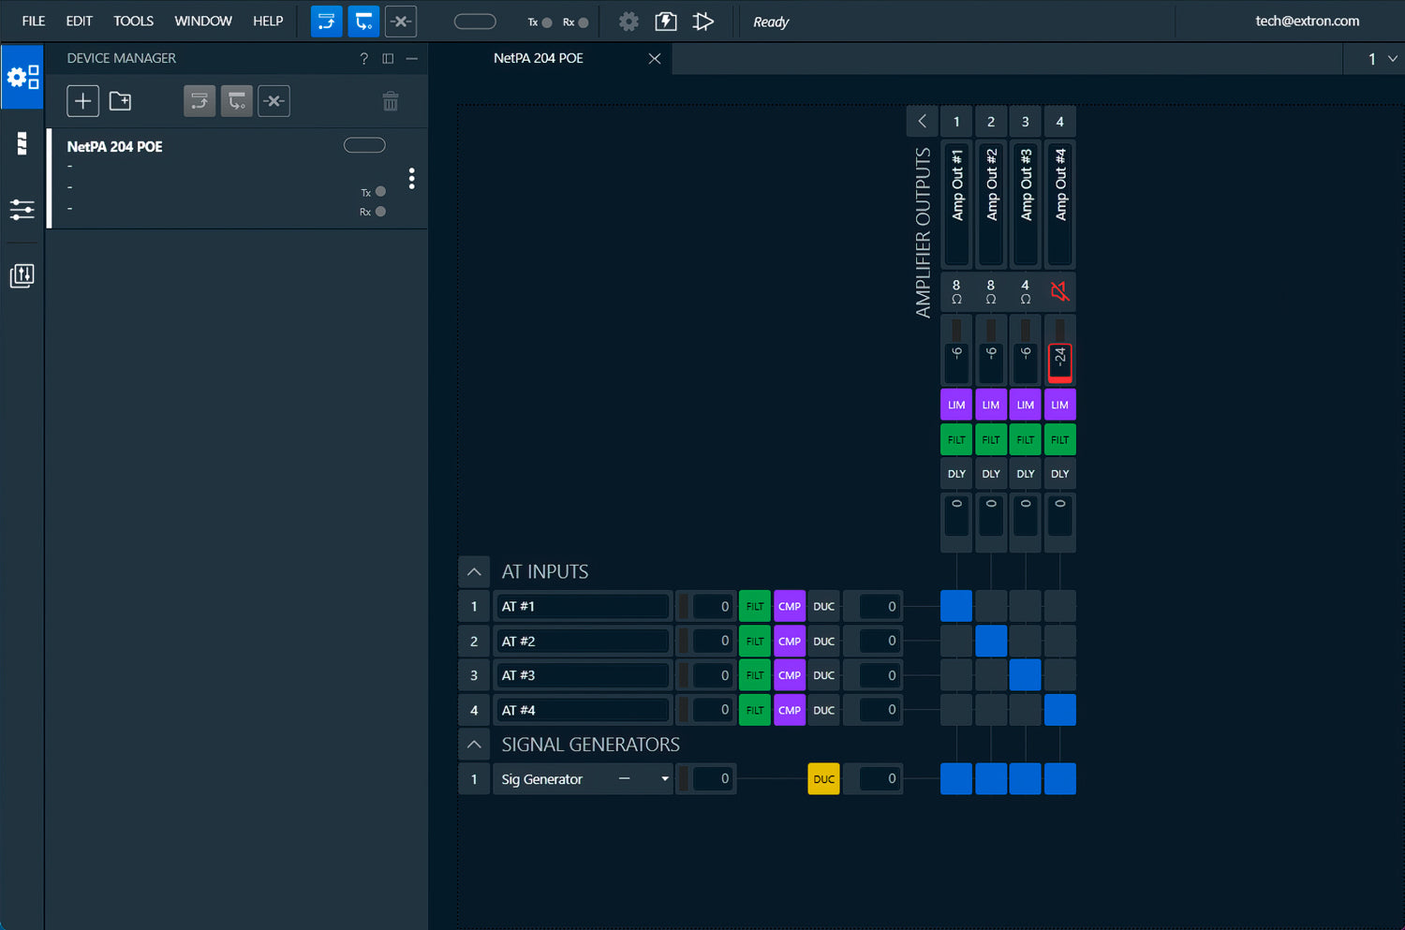Open Amp Out #1 8 ohm impedance selector
The image size is (1405, 930).
pos(956,292)
